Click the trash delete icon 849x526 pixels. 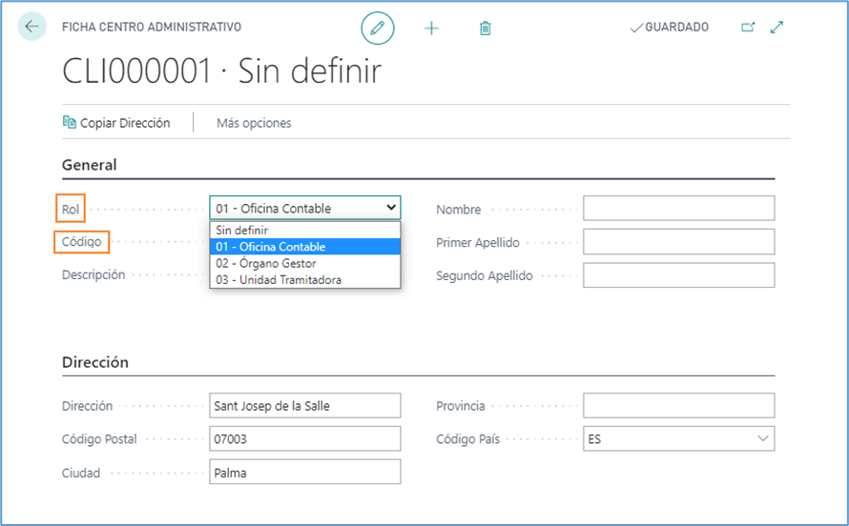[x=485, y=29]
